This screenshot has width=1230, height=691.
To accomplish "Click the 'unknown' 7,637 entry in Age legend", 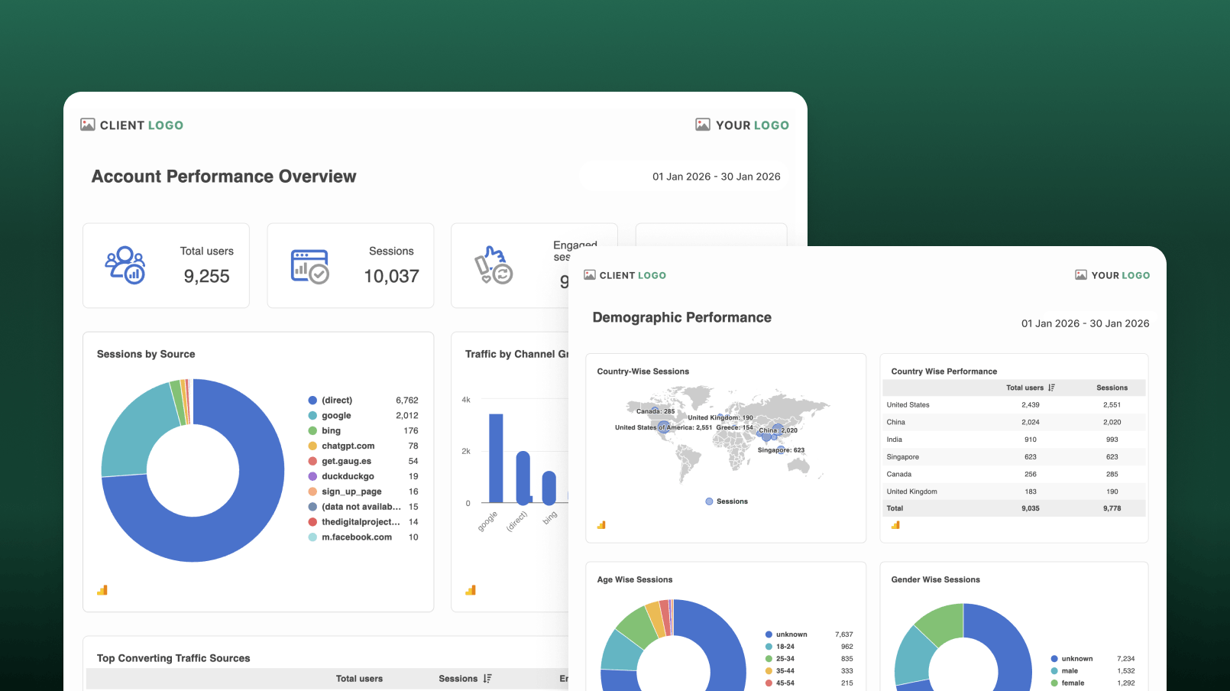I will [x=809, y=634].
